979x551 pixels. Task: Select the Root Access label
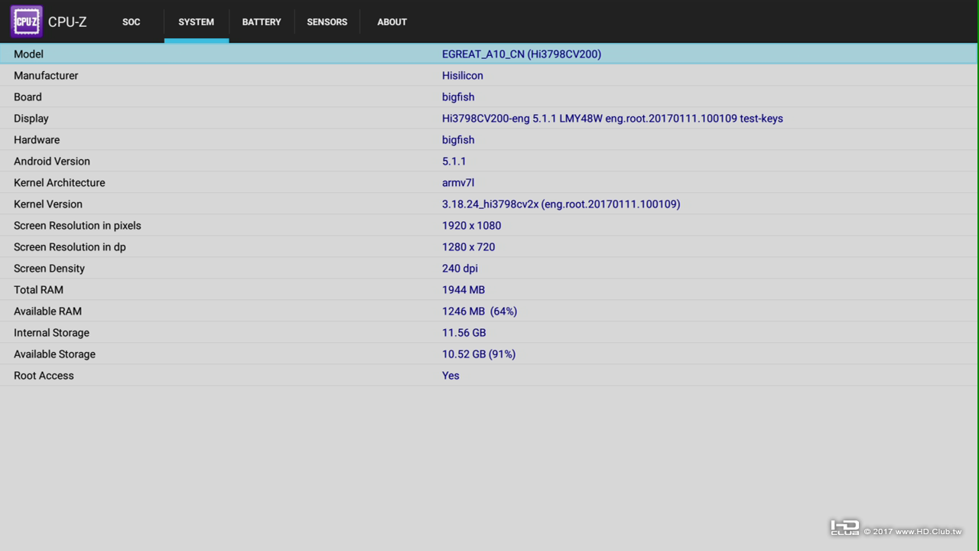coord(44,376)
